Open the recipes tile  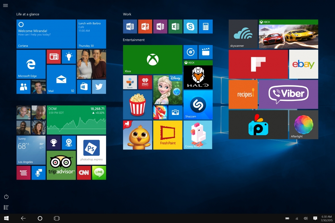(x=243, y=94)
